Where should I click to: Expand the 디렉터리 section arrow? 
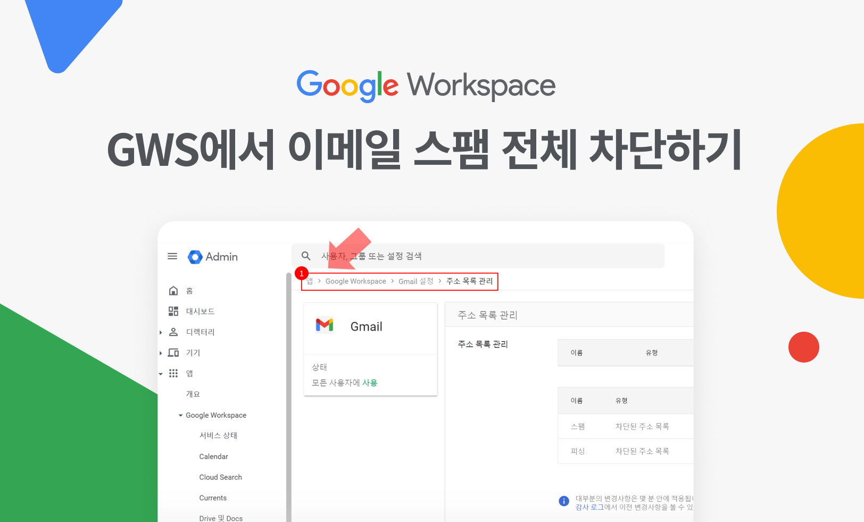pos(161,332)
